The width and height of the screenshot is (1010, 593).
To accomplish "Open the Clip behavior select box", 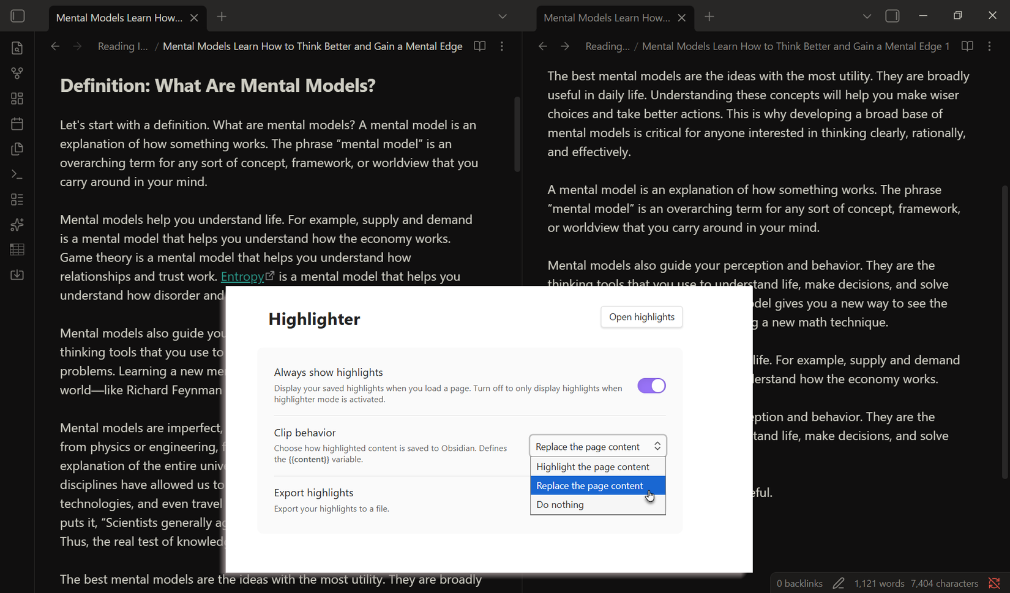I will tap(598, 446).
